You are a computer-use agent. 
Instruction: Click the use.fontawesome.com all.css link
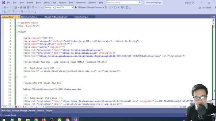[x=100, y=101]
